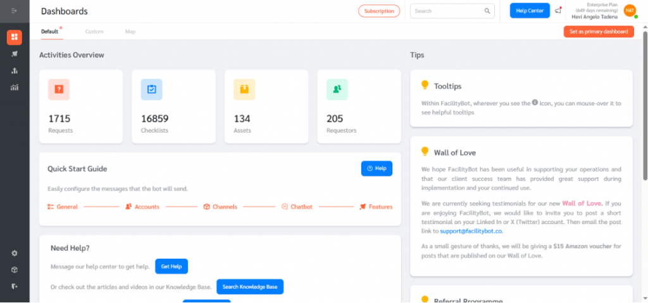Click the Get Help button
648x303 pixels.
tap(171, 266)
